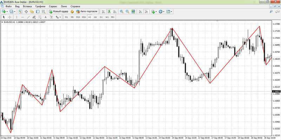
Task: Select the equidistant channel tool
Action: click(34, 17)
